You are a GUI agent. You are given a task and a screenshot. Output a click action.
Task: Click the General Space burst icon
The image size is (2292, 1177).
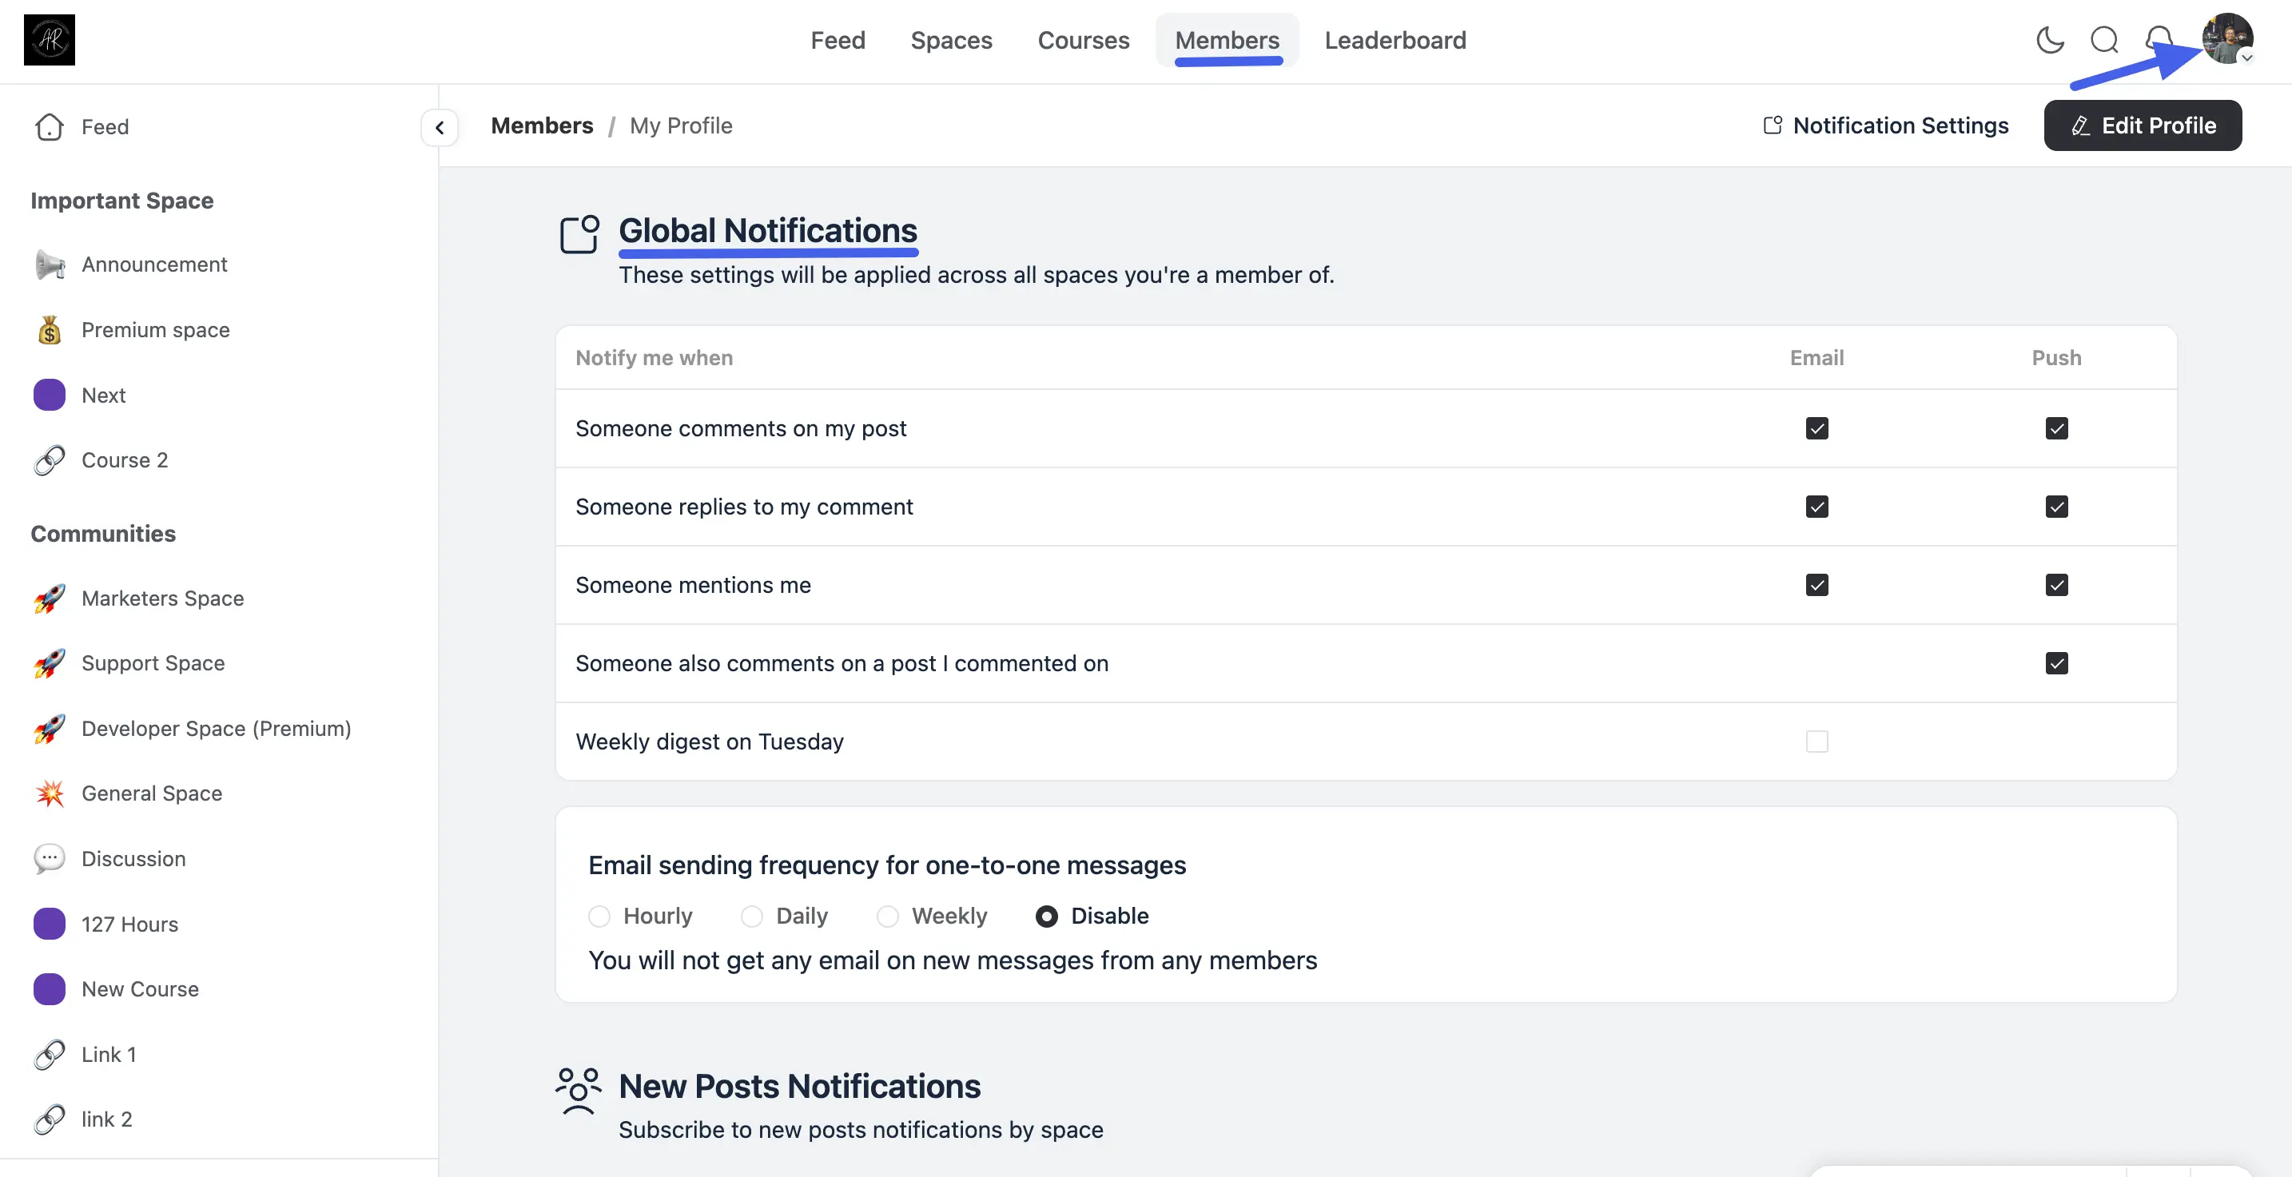point(49,793)
